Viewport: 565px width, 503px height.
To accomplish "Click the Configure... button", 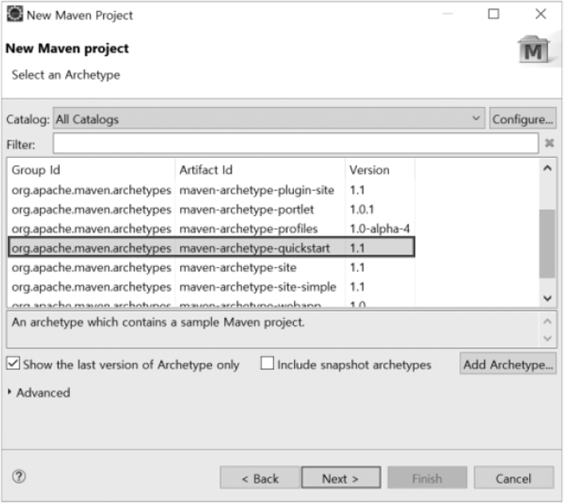I will tap(523, 119).
